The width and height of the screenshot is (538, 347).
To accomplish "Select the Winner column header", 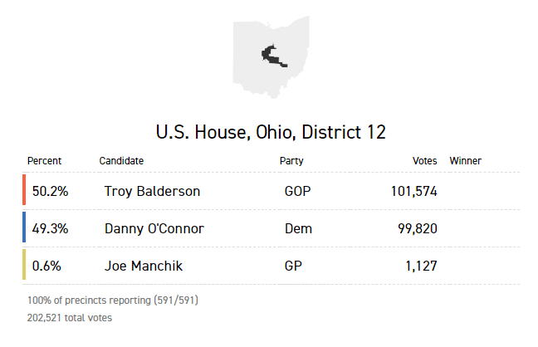I will [x=465, y=161].
